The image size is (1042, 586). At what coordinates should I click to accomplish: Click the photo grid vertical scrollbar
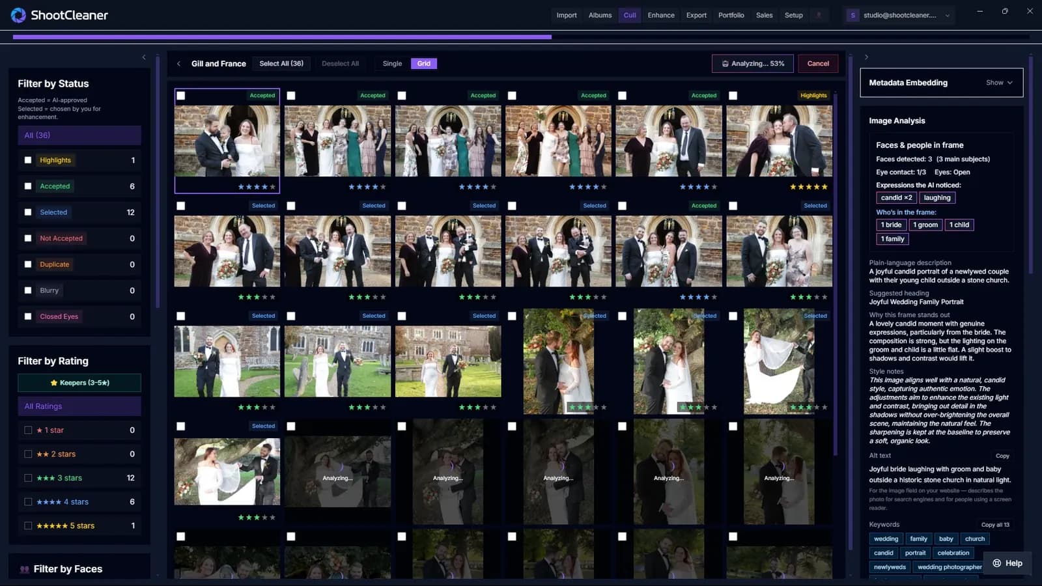(x=835, y=273)
